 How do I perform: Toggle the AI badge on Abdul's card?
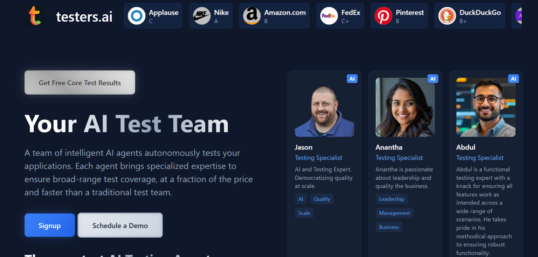513,78
